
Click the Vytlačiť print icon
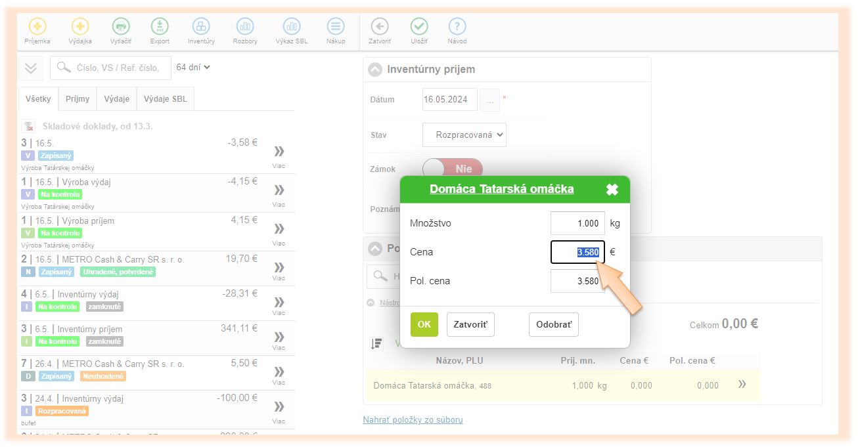coord(120,27)
